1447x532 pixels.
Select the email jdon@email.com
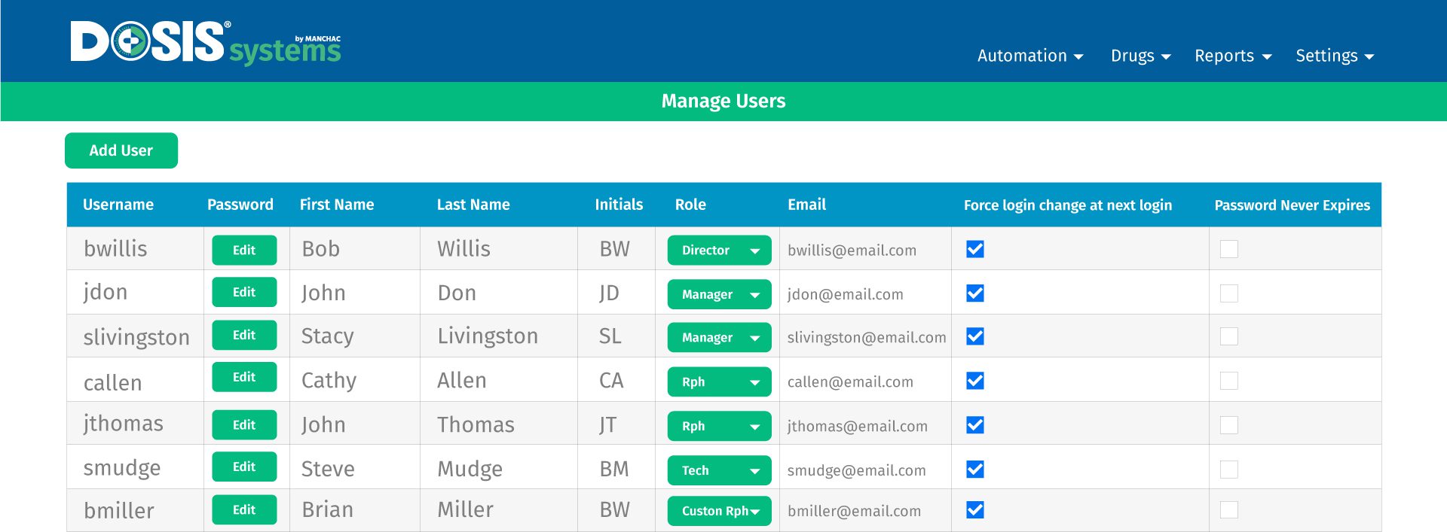(846, 294)
